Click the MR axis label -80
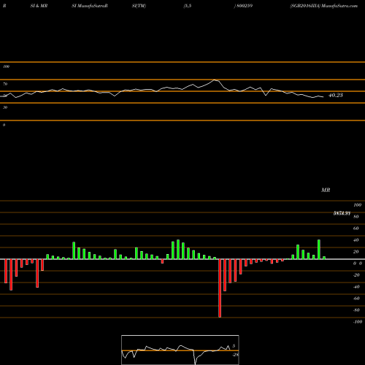 click(356, 310)
